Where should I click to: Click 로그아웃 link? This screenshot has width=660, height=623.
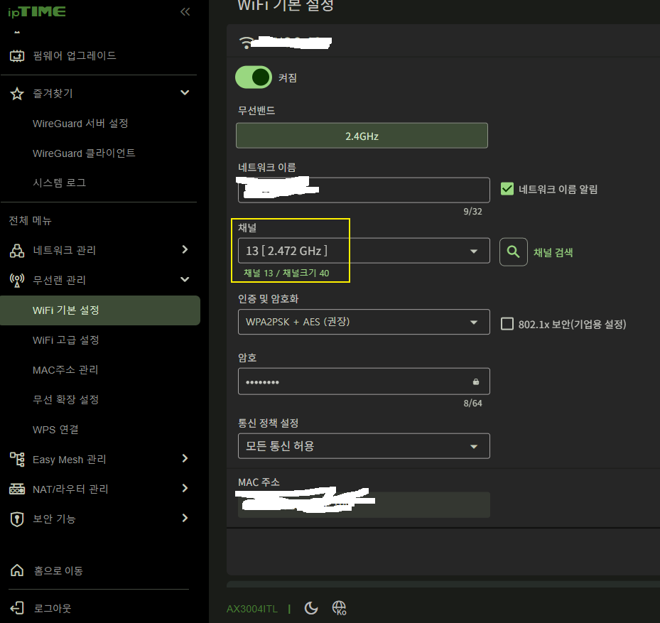click(52, 608)
